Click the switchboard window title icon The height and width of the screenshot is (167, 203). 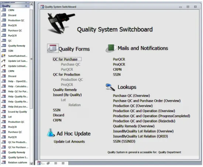click(x=42, y=7)
